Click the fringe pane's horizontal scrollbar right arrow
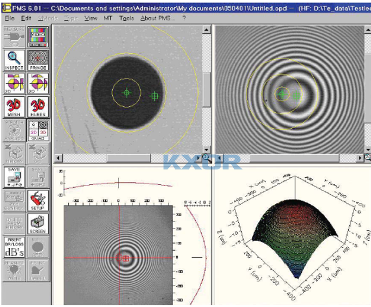Image resolution: width=371 pixels, height=307 pixels. [x=360, y=158]
